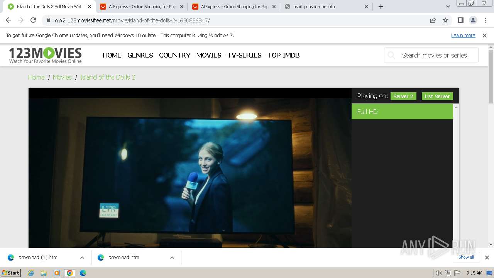
Task: Close the first AliExpress tab
Action: pos(182,7)
